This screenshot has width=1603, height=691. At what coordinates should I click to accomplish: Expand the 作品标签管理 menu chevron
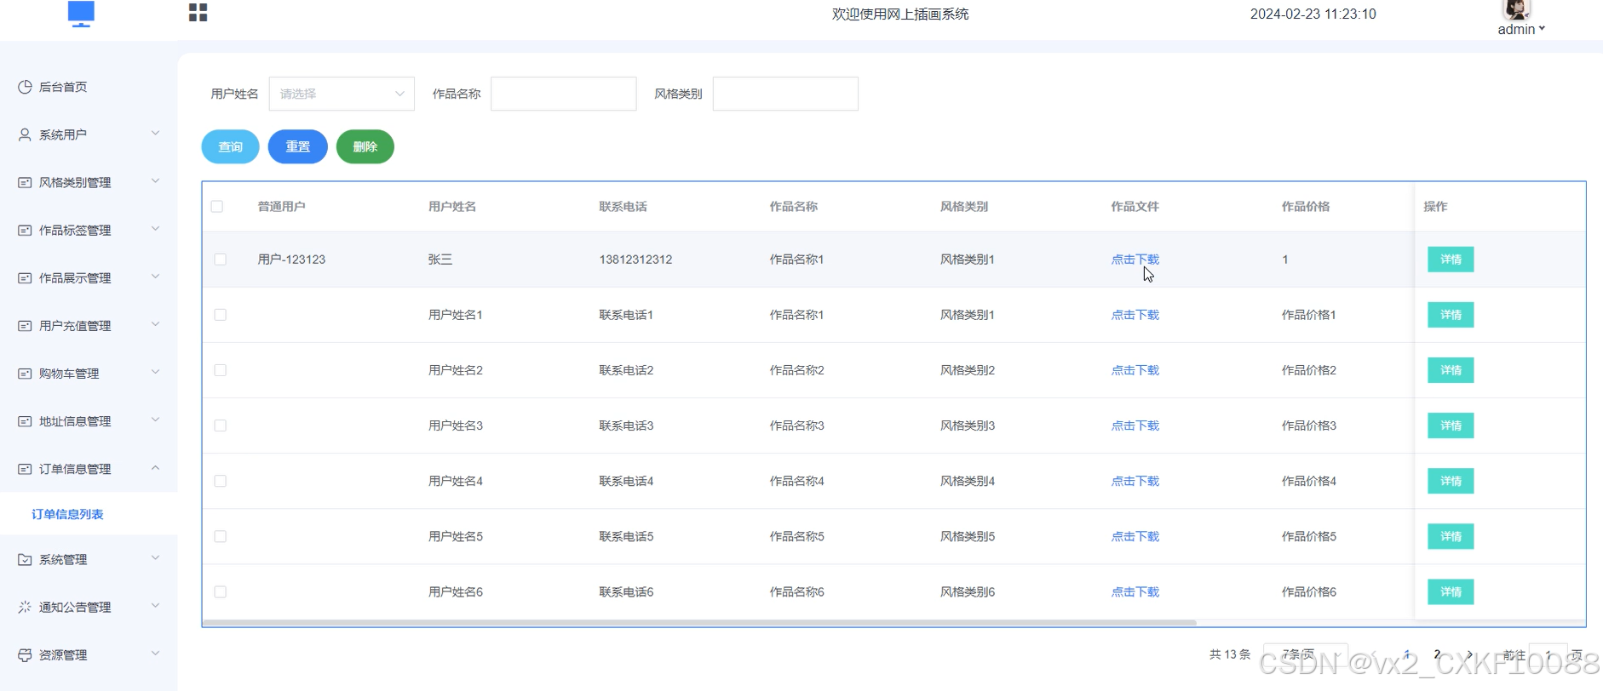pos(155,228)
